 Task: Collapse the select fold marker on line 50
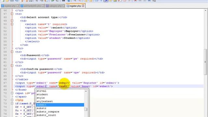coord(12,24)
